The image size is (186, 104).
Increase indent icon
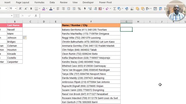click(x=74, y=9)
